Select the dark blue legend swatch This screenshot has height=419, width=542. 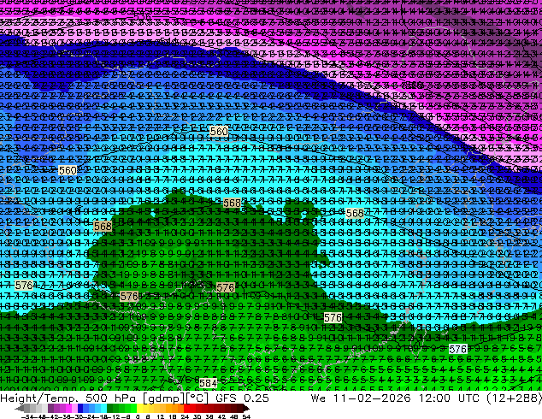tap(80, 408)
